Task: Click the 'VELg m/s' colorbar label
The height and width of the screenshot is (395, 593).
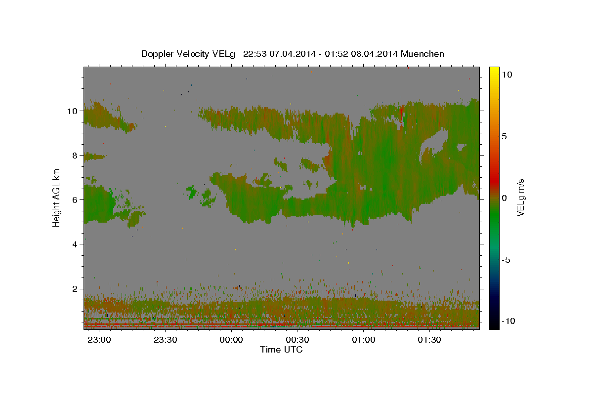Action: (520, 197)
